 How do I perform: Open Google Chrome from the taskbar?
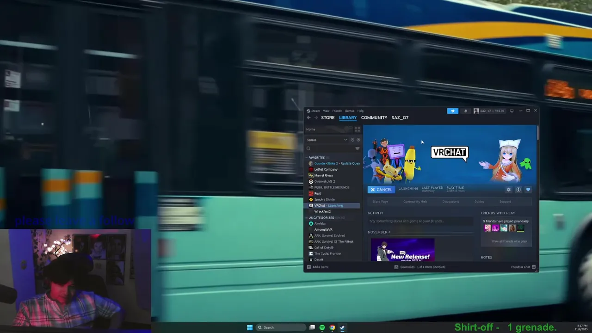pyautogui.click(x=332, y=327)
